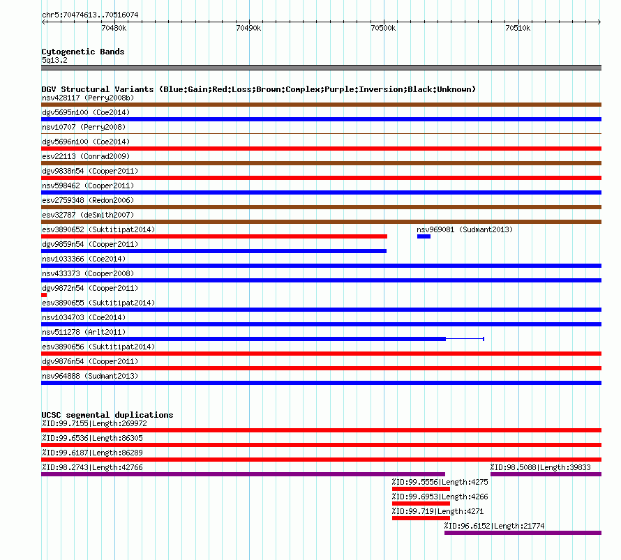Select duplication %ID:99.6187 Length:86289 label
621x560 pixels.
point(92,453)
